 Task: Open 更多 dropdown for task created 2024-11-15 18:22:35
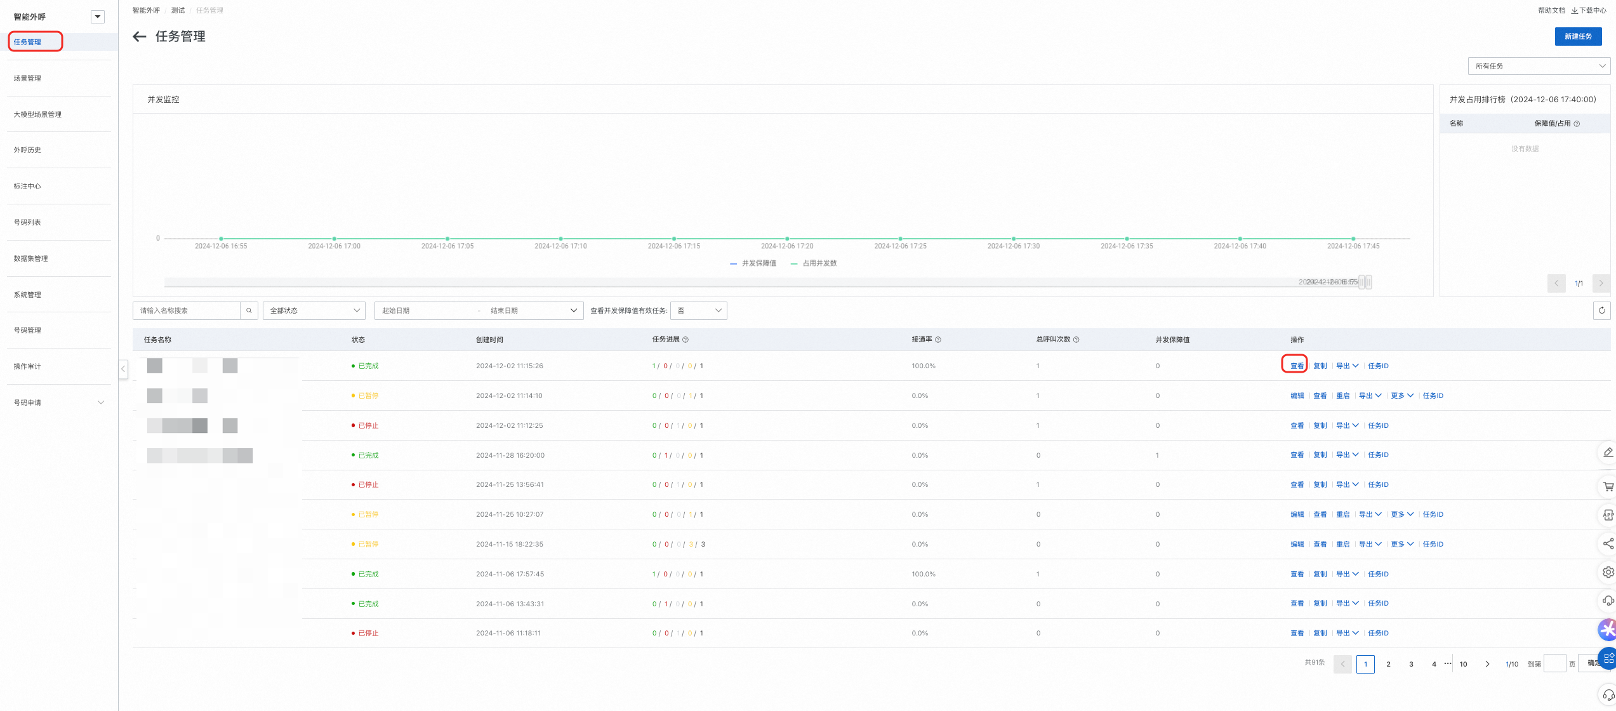pos(1401,545)
